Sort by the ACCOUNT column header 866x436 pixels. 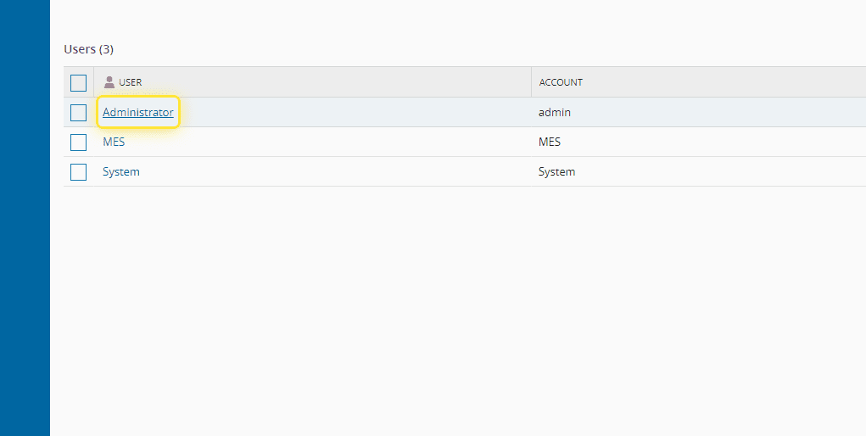tap(561, 82)
